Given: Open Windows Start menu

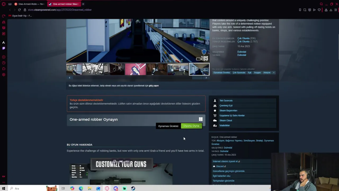Looking at the screenshot, I should coord(4,188).
